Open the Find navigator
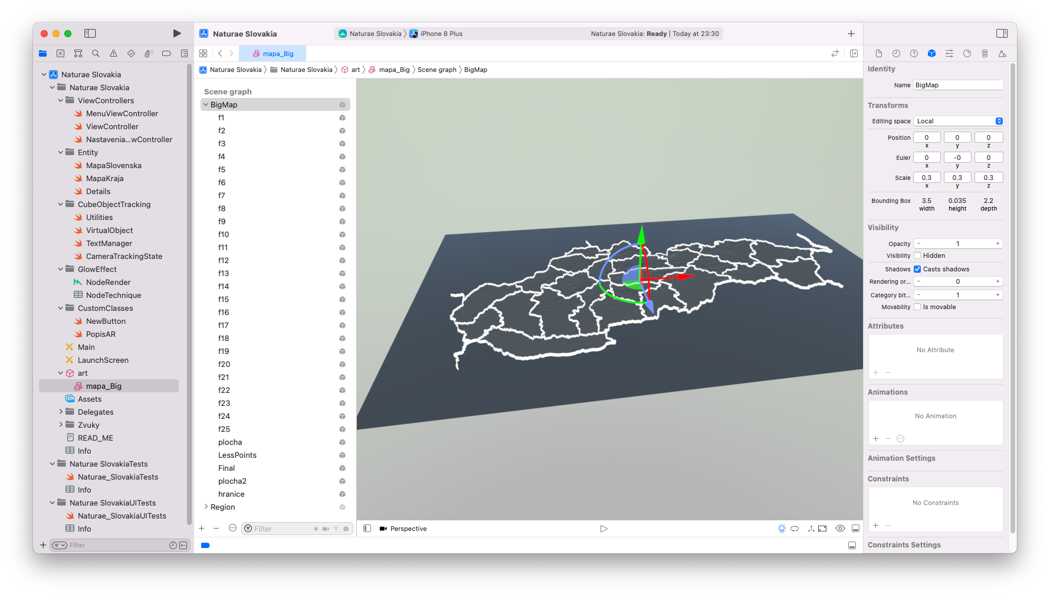Image resolution: width=1050 pixels, height=597 pixels. click(96, 54)
